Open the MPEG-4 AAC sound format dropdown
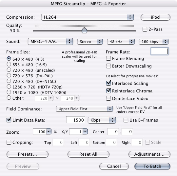The image size is (177, 176). click(x=50, y=41)
